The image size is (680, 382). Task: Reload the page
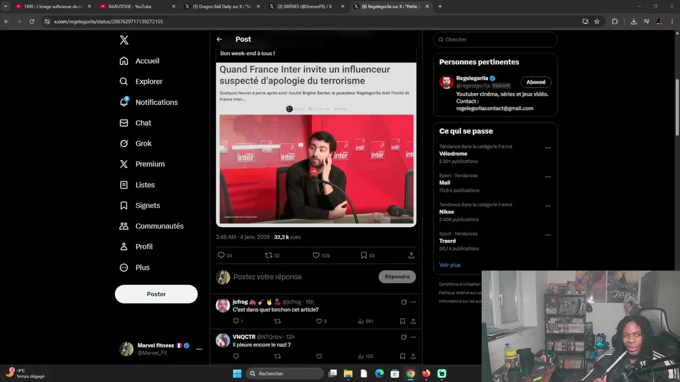(x=32, y=21)
